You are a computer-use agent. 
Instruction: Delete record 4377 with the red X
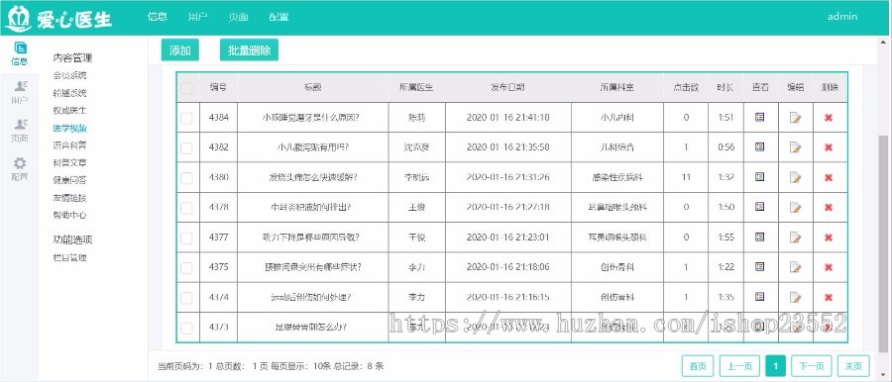[829, 238]
